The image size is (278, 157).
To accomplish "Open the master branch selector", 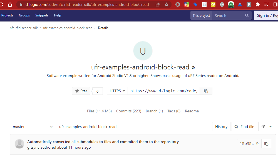I will [x=33, y=127].
